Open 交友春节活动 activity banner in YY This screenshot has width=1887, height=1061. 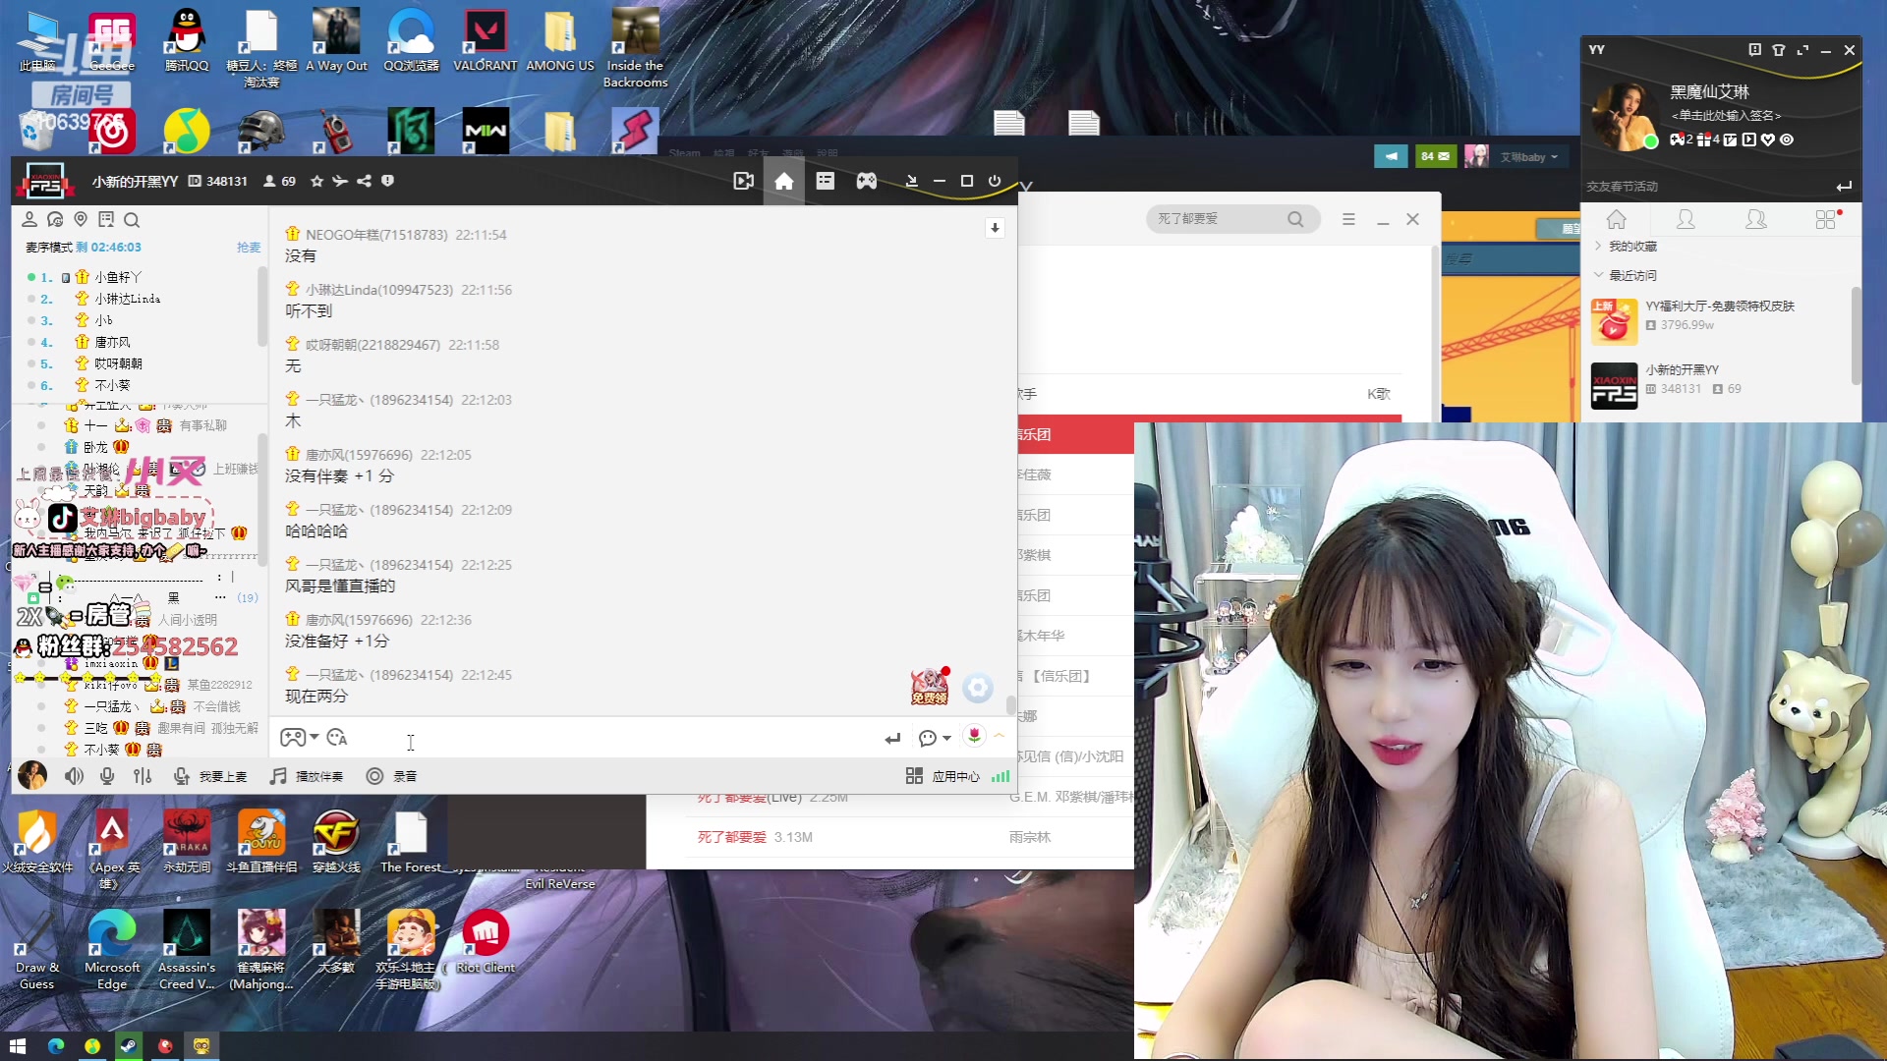coord(1622,187)
